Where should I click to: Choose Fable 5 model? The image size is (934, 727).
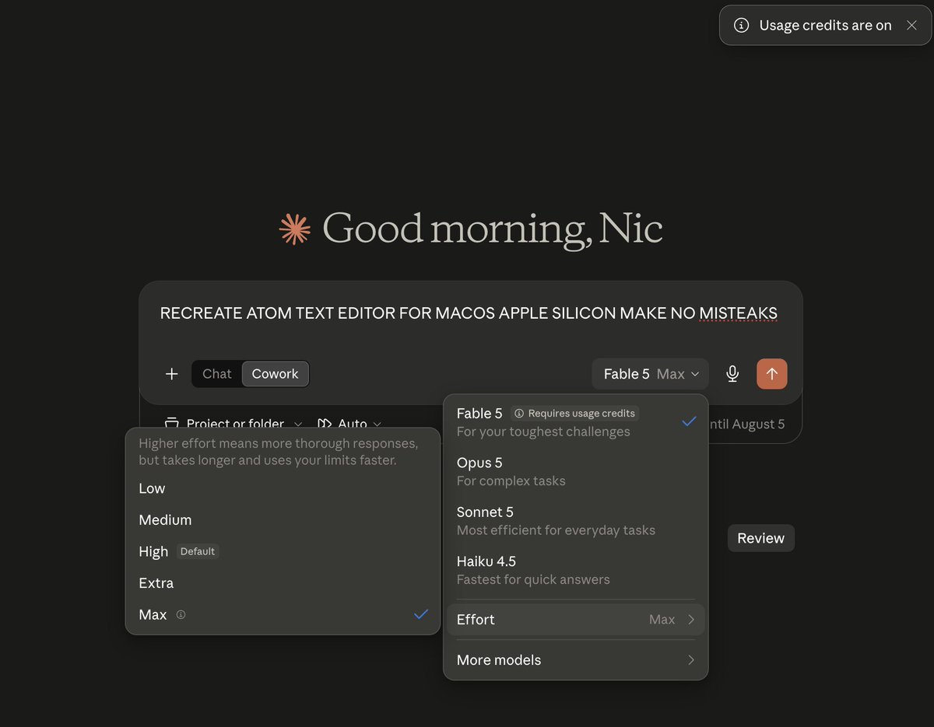[x=576, y=422]
